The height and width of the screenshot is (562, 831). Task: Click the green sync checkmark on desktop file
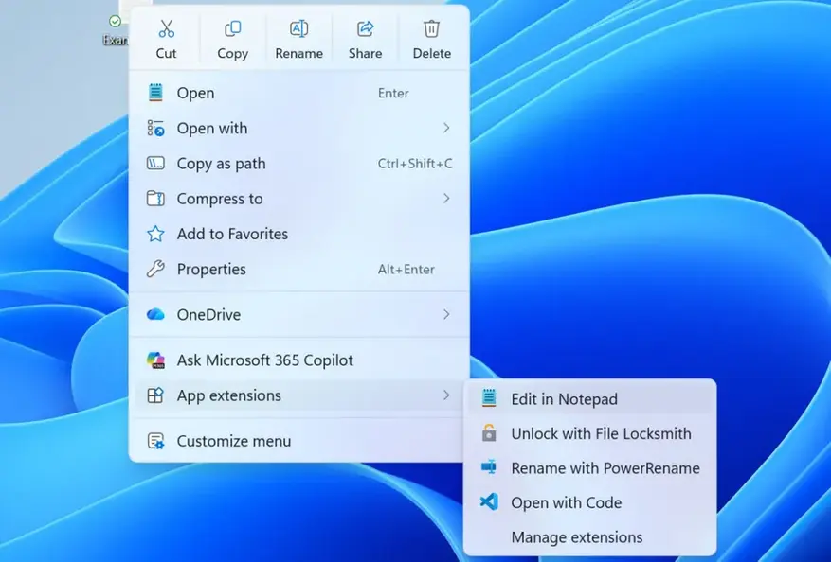[115, 21]
